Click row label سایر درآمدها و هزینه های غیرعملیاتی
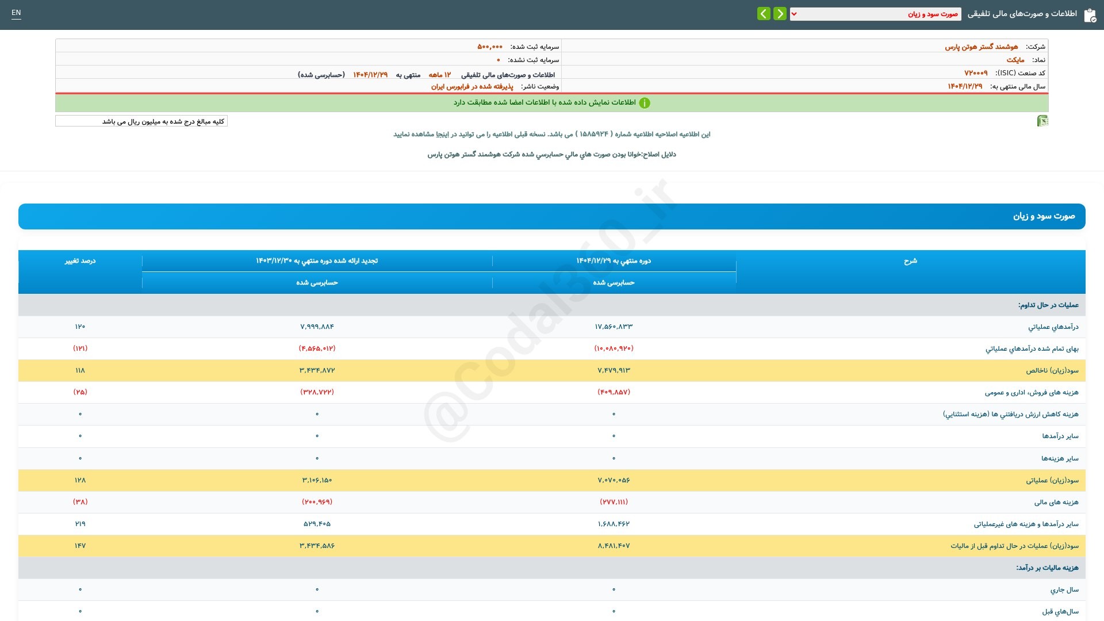 (x=1026, y=524)
